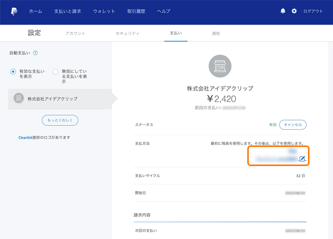Click the PayPal logo icon
Screen dimensions: 333x239
click(14, 11)
